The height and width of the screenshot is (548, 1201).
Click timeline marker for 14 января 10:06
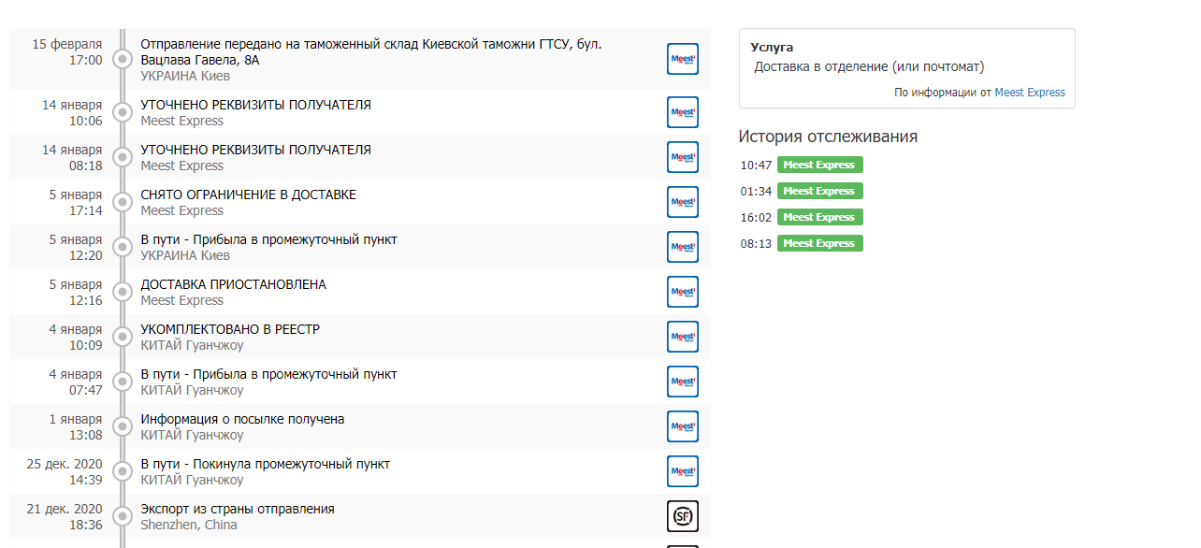click(x=122, y=112)
